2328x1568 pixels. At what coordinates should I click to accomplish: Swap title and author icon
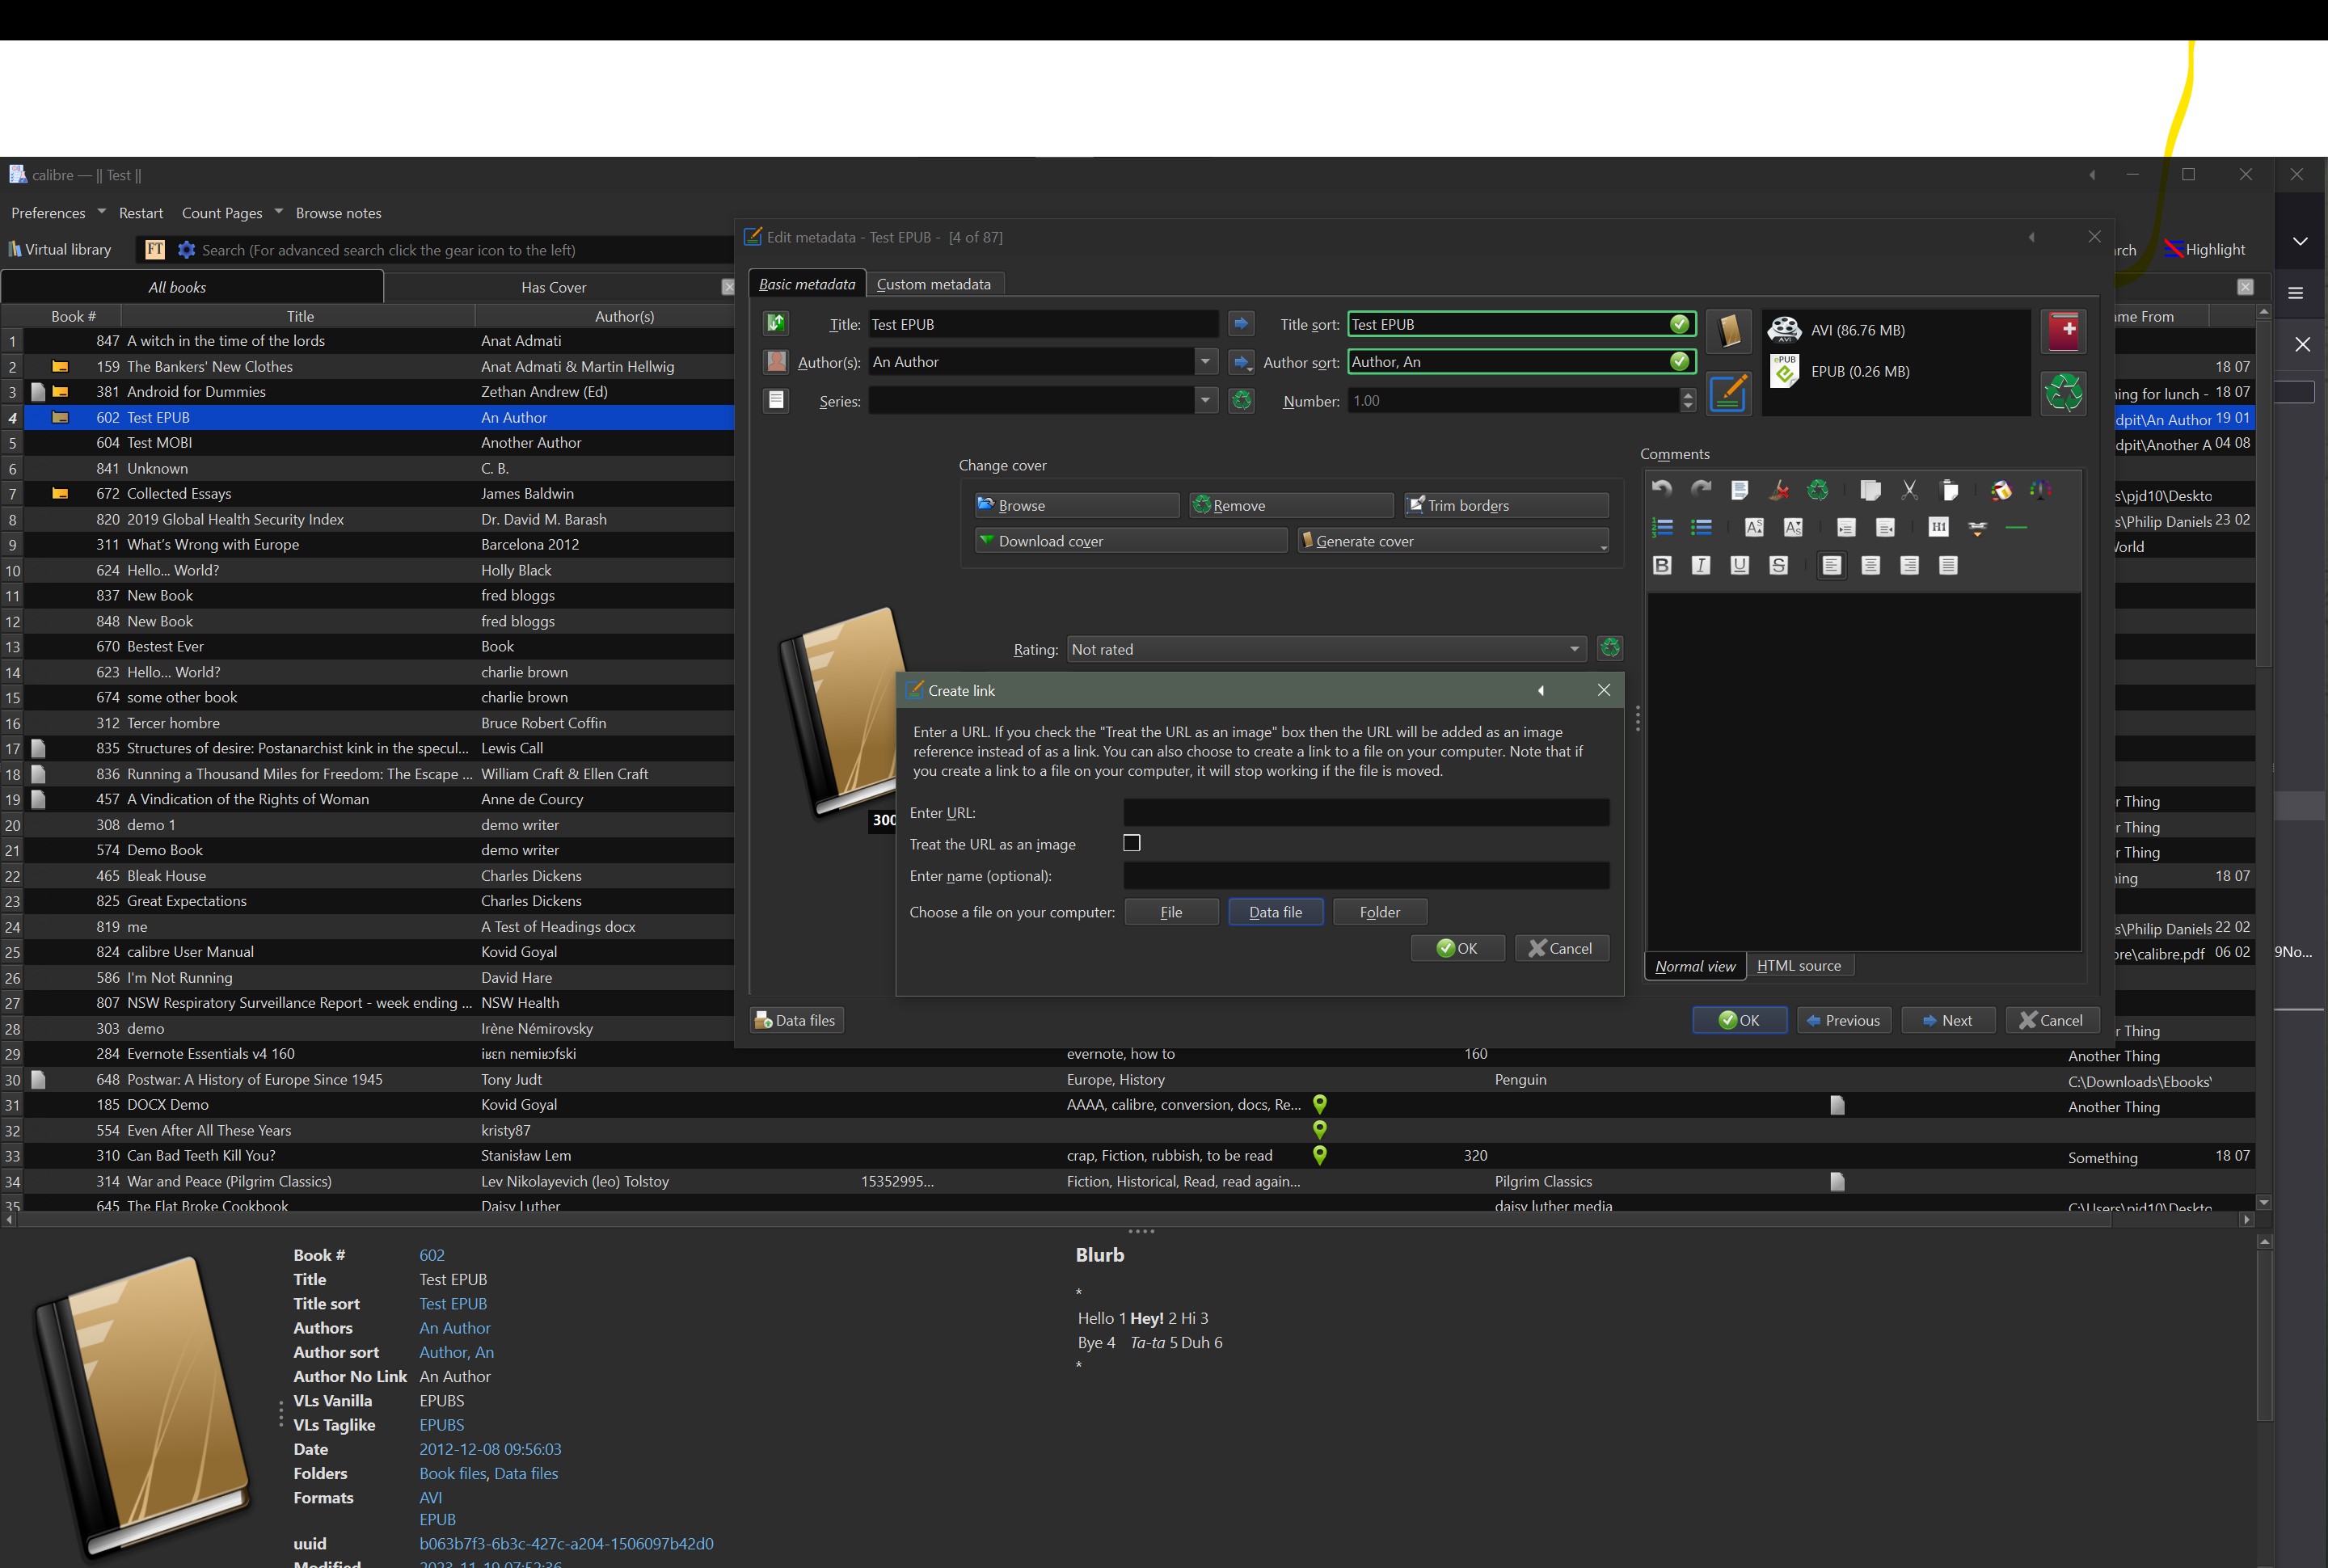click(776, 323)
